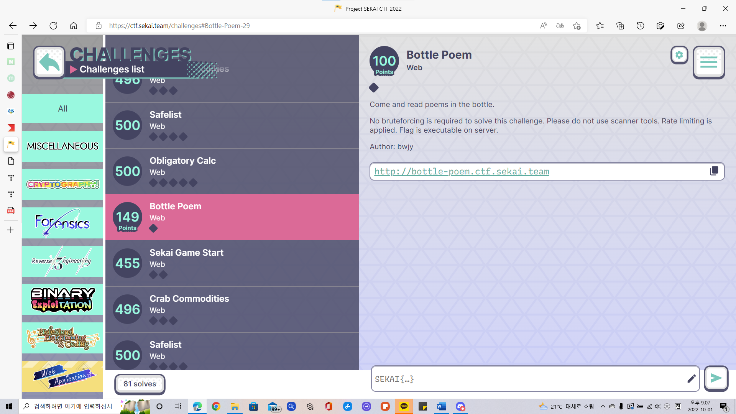Open the vertical tabs pane icon
The image size is (736, 414).
pyautogui.click(x=11, y=46)
